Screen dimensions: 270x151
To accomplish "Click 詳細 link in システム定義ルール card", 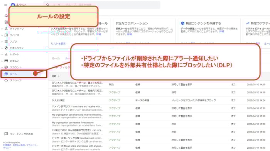I will (99, 34).
